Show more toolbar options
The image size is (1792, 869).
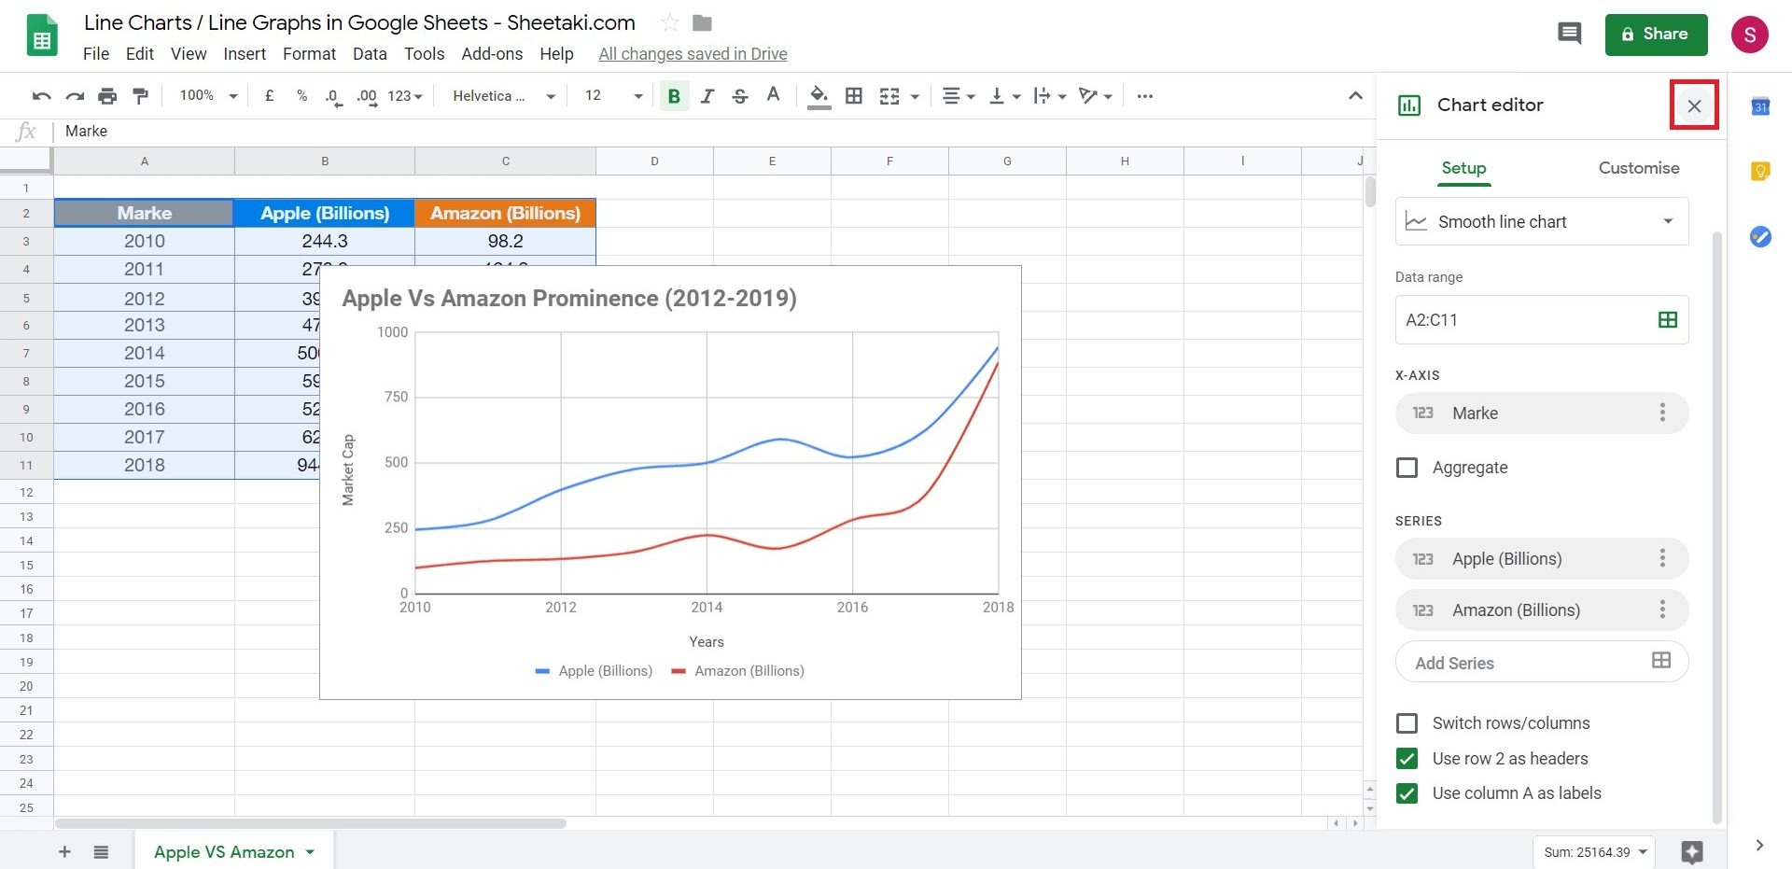tap(1145, 96)
